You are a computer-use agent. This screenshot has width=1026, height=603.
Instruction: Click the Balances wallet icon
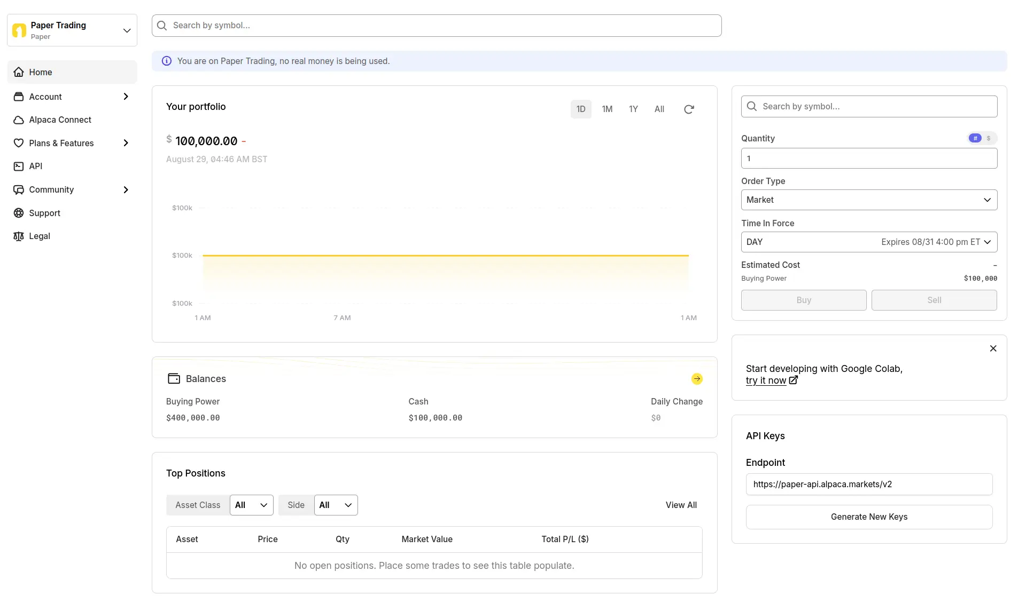click(x=174, y=378)
